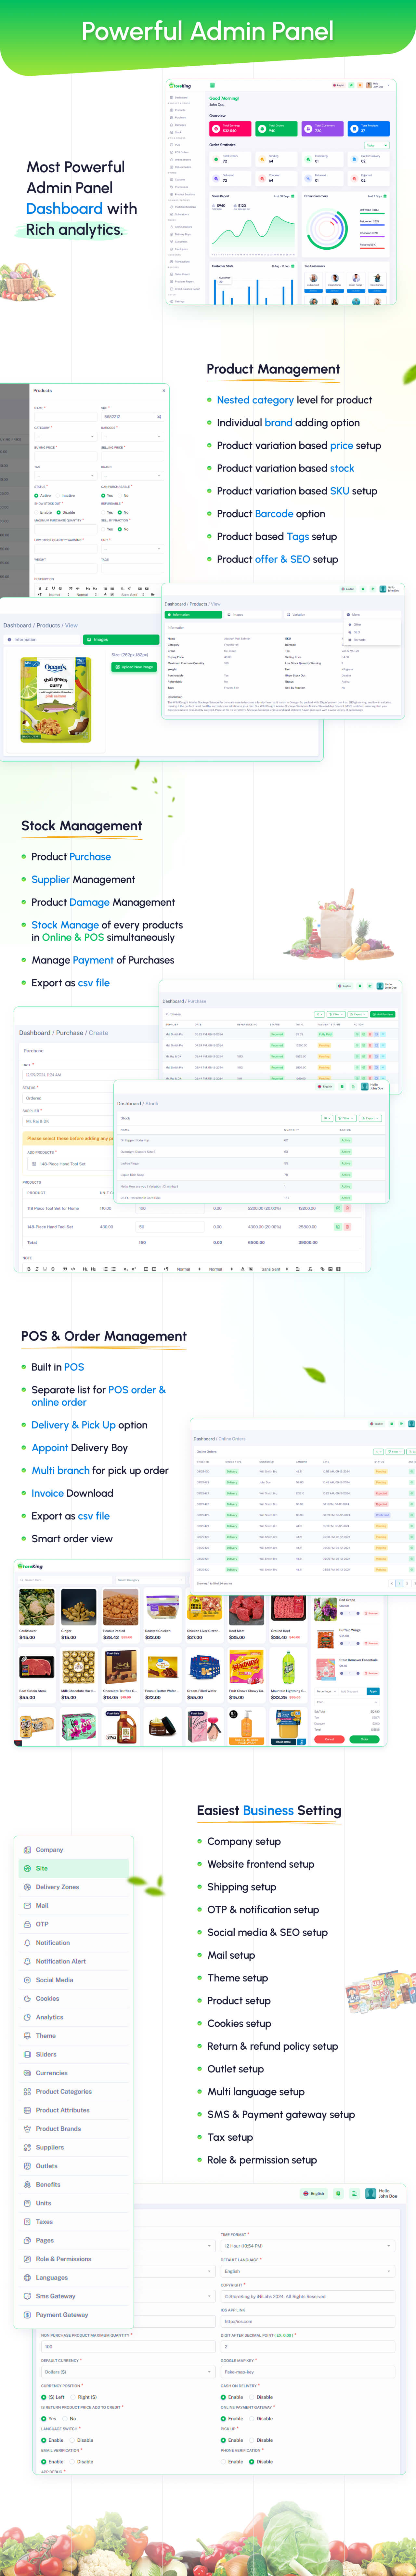This screenshot has width=416, height=2576.
Task: Open the OTP settings lock icon
Action: [27, 1924]
